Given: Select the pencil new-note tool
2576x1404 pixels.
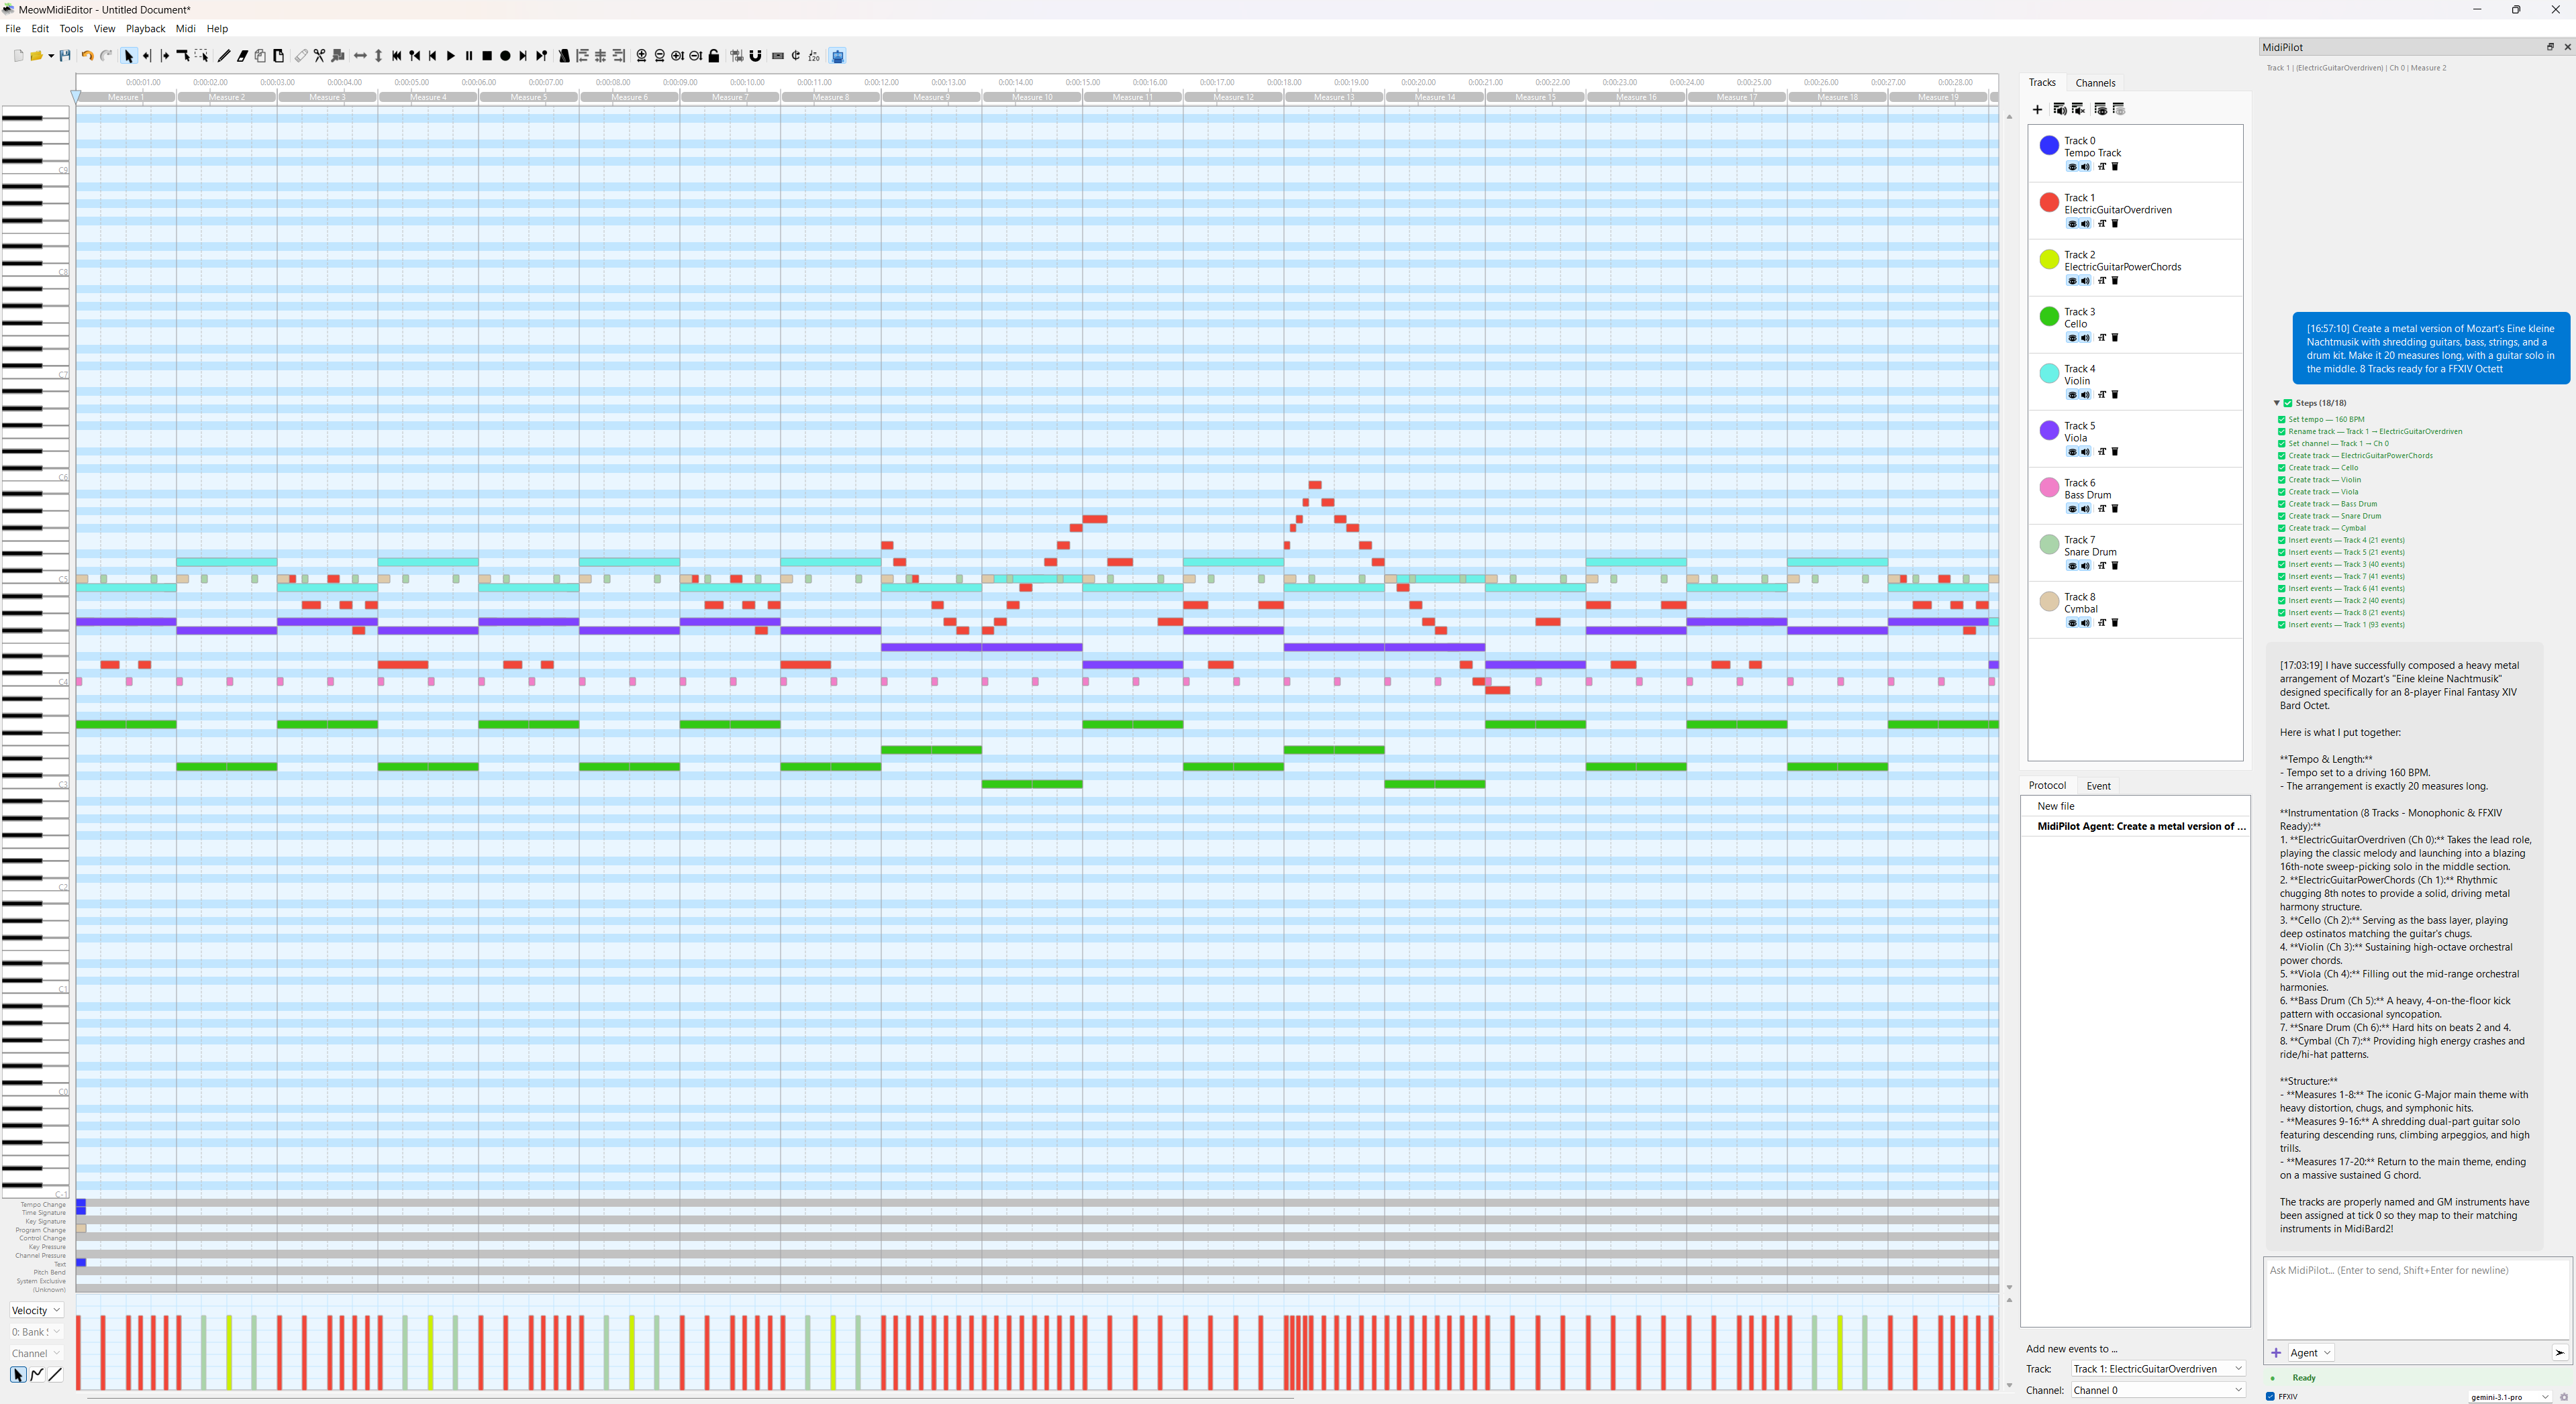Looking at the screenshot, I should (x=224, y=56).
